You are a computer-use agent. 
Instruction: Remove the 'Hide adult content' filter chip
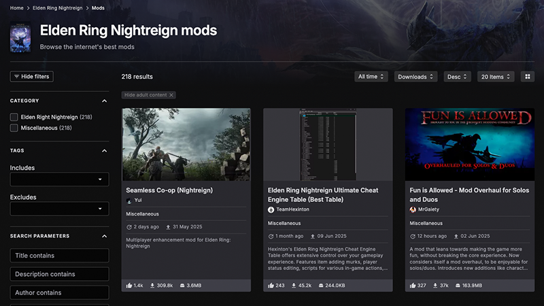click(x=171, y=95)
